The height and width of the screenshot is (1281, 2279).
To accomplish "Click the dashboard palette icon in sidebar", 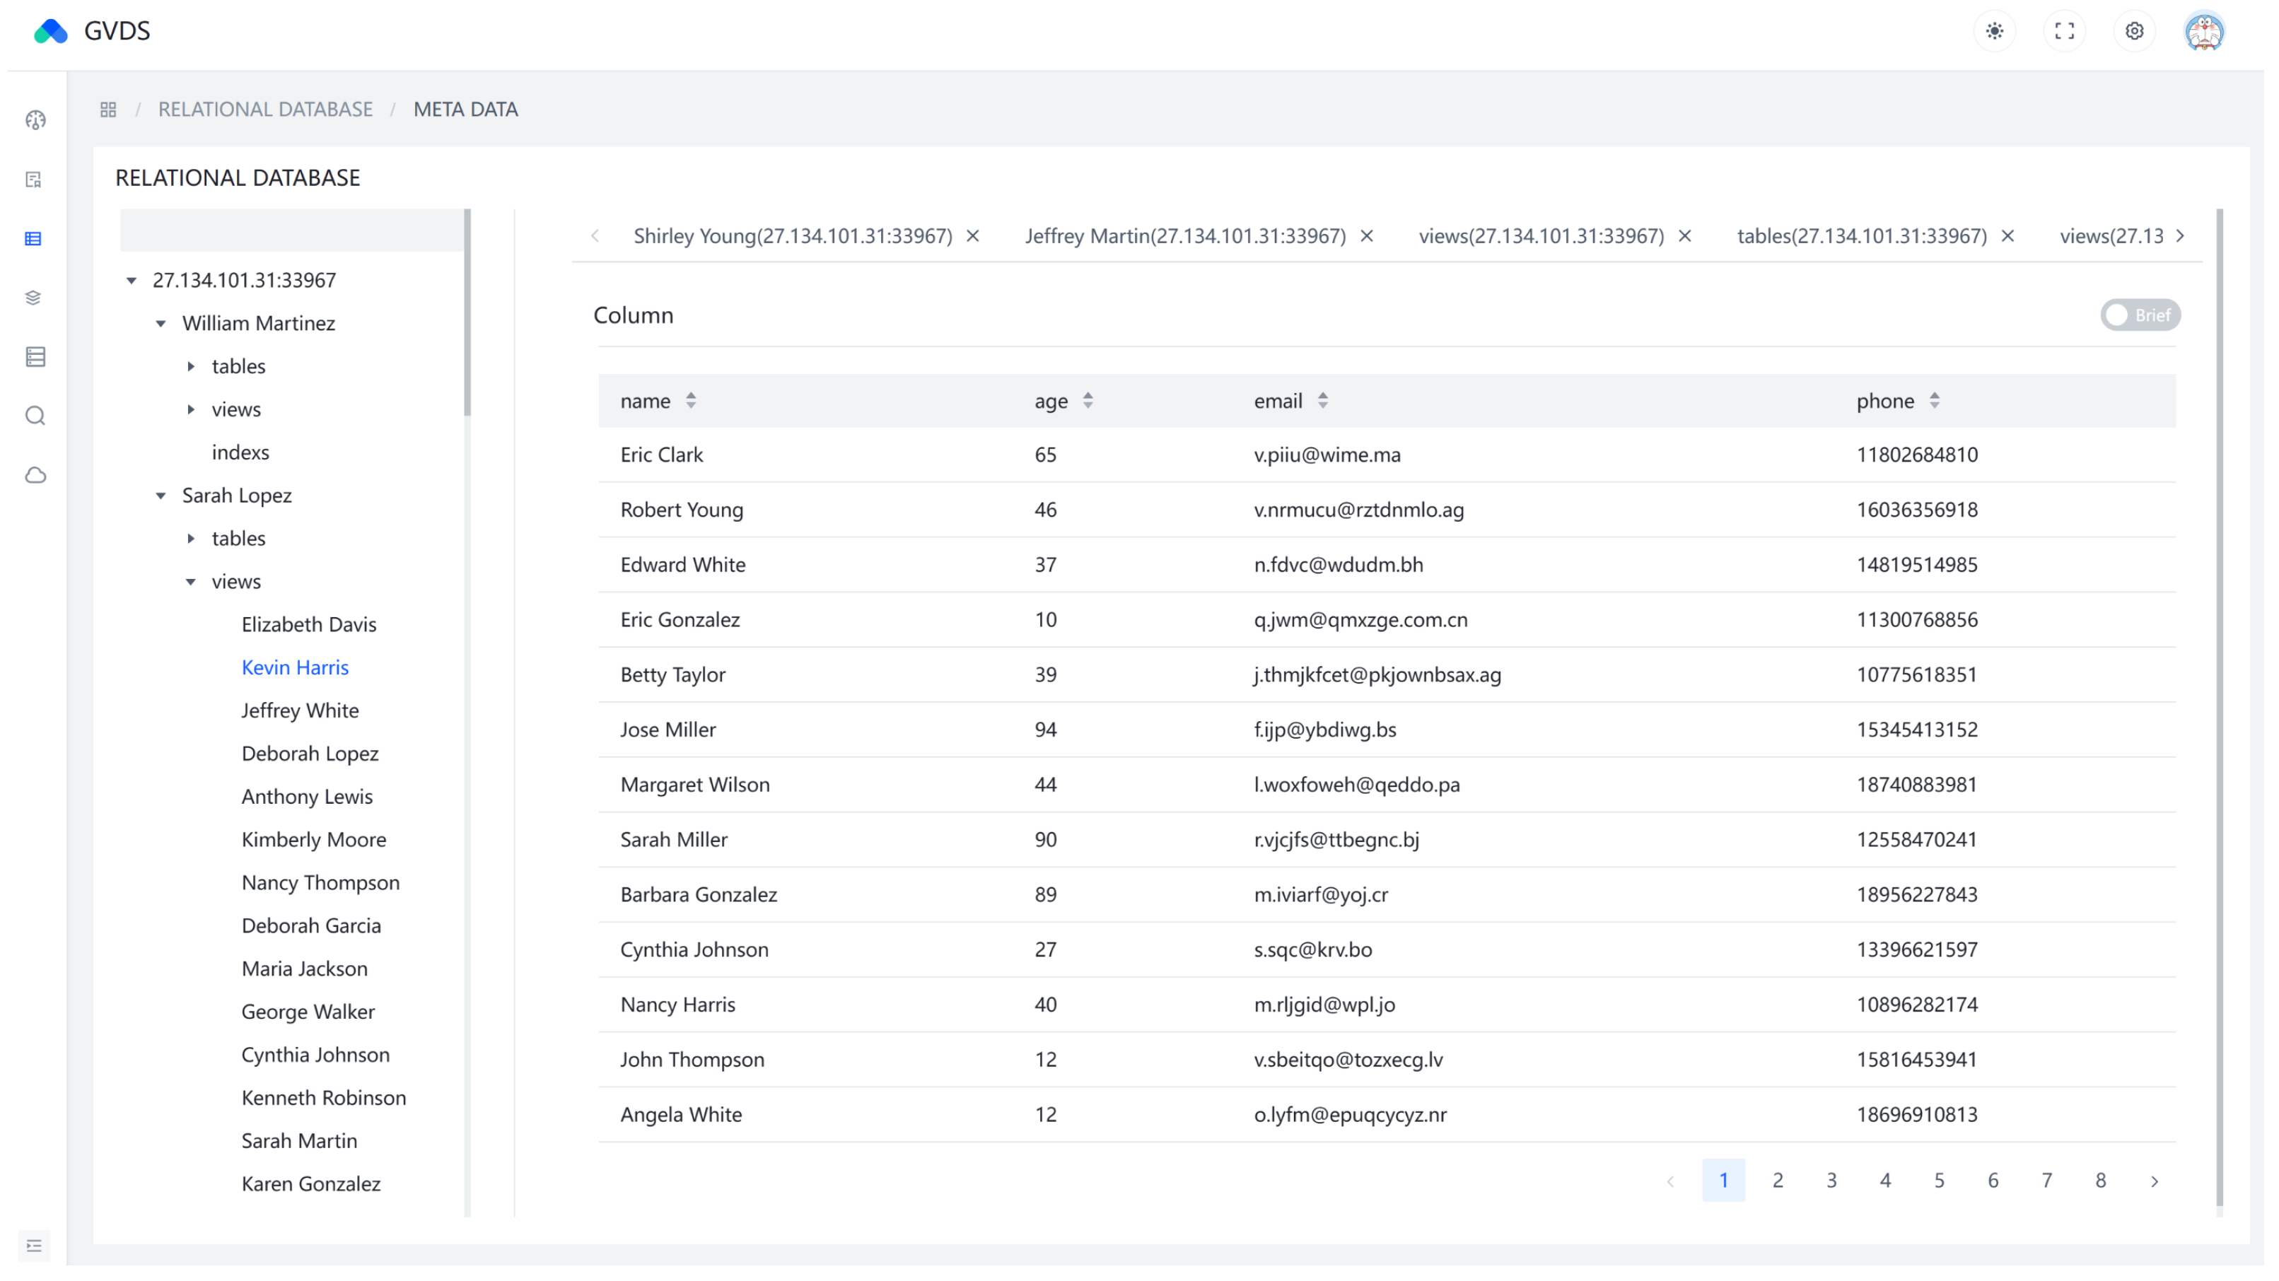I will pos(35,120).
